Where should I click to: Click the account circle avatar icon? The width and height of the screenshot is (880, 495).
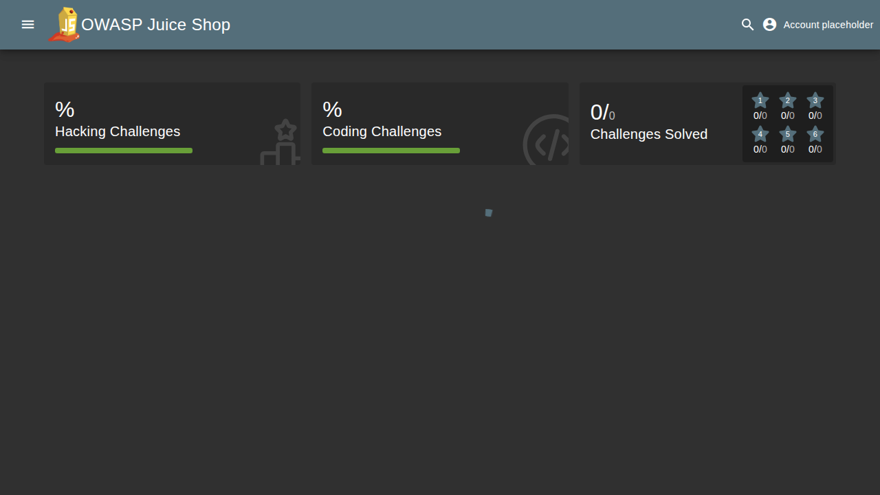(770, 25)
